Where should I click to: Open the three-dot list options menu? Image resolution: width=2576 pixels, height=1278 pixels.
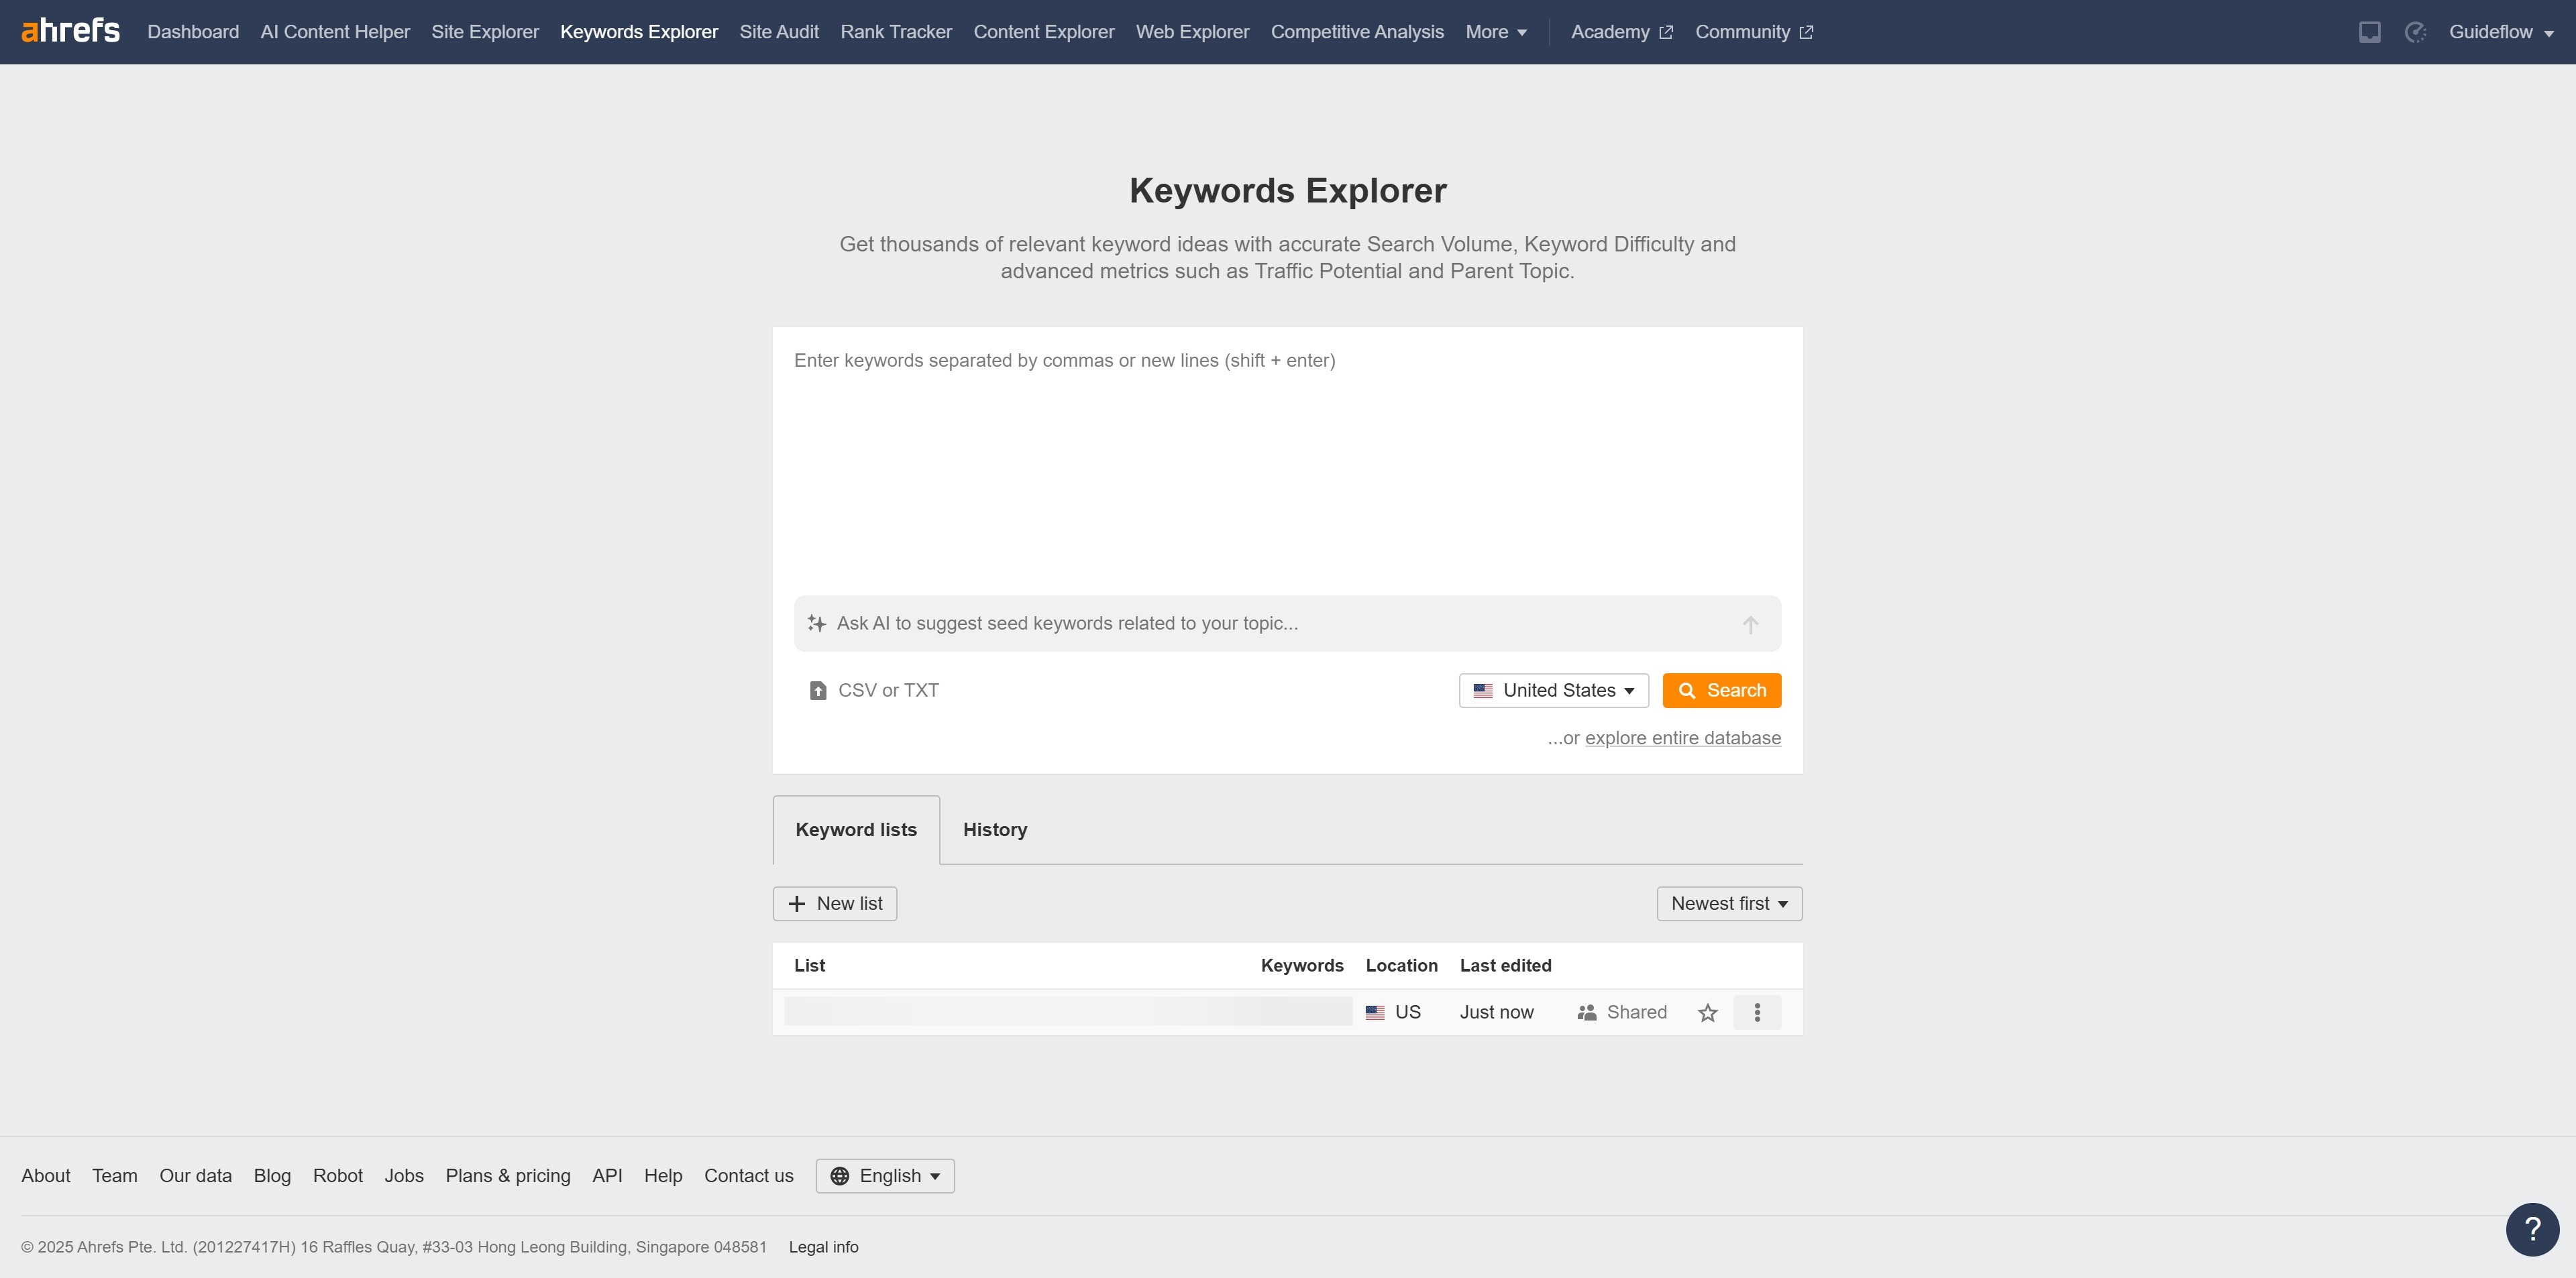(1756, 1012)
